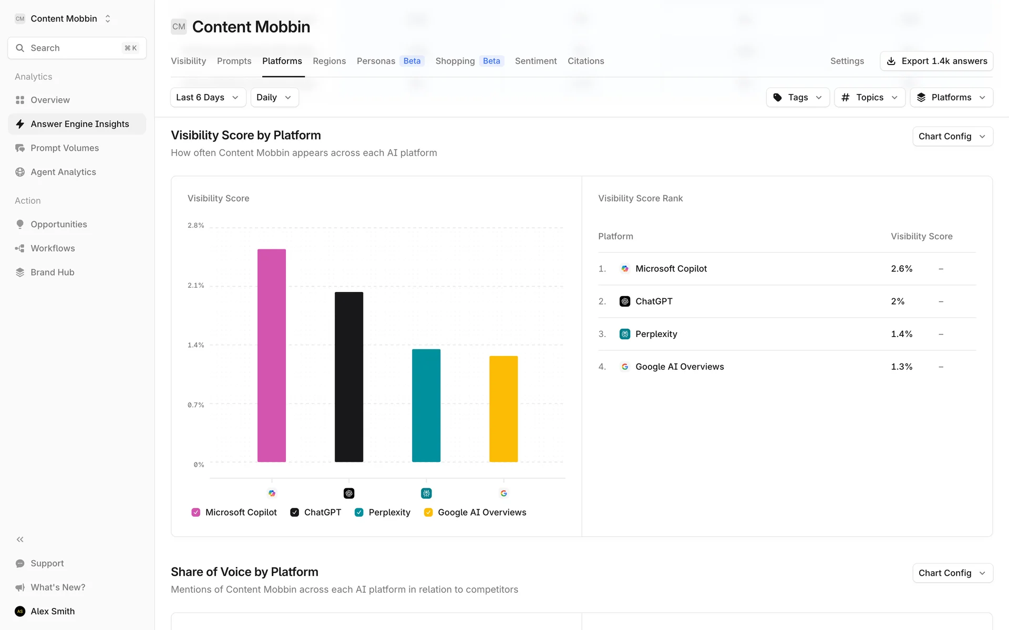Open the Settings link
Screen dimensions: 1009x630
[x=847, y=61]
